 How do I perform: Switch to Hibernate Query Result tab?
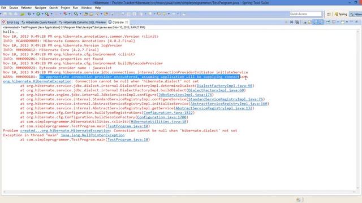tap(39, 23)
